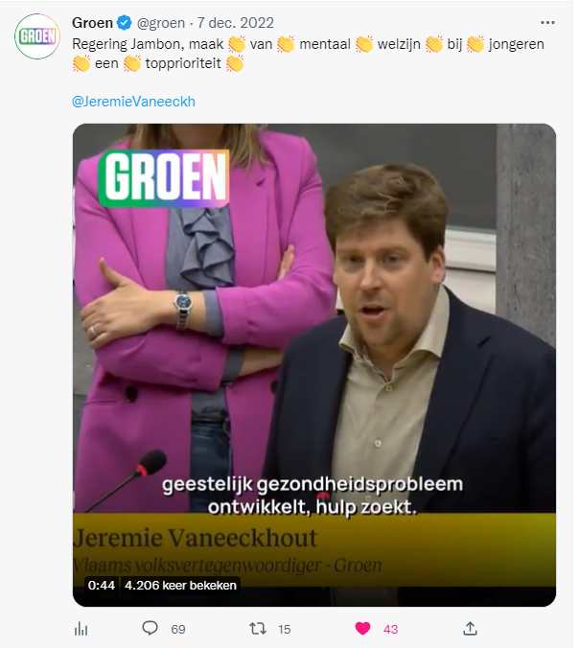The width and height of the screenshot is (579, 648).
Task: Click the 0:44 video duration badge
Action: pos(102,585)
